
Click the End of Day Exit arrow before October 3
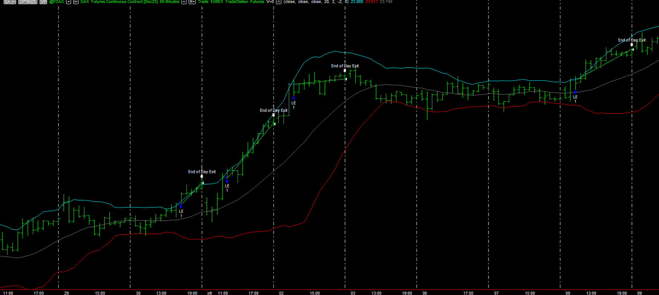(345, 70)
